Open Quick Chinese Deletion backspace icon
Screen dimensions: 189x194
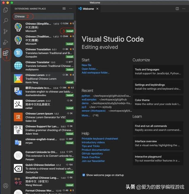pos(18,168)
